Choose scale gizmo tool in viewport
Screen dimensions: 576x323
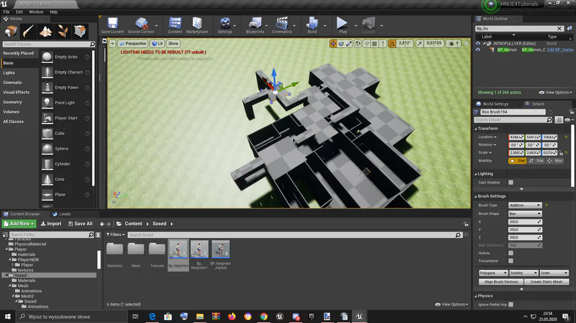click(349, 43)
